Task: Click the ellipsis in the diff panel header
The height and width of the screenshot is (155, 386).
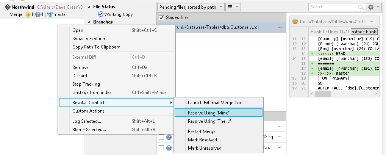Action: [371, 22]
